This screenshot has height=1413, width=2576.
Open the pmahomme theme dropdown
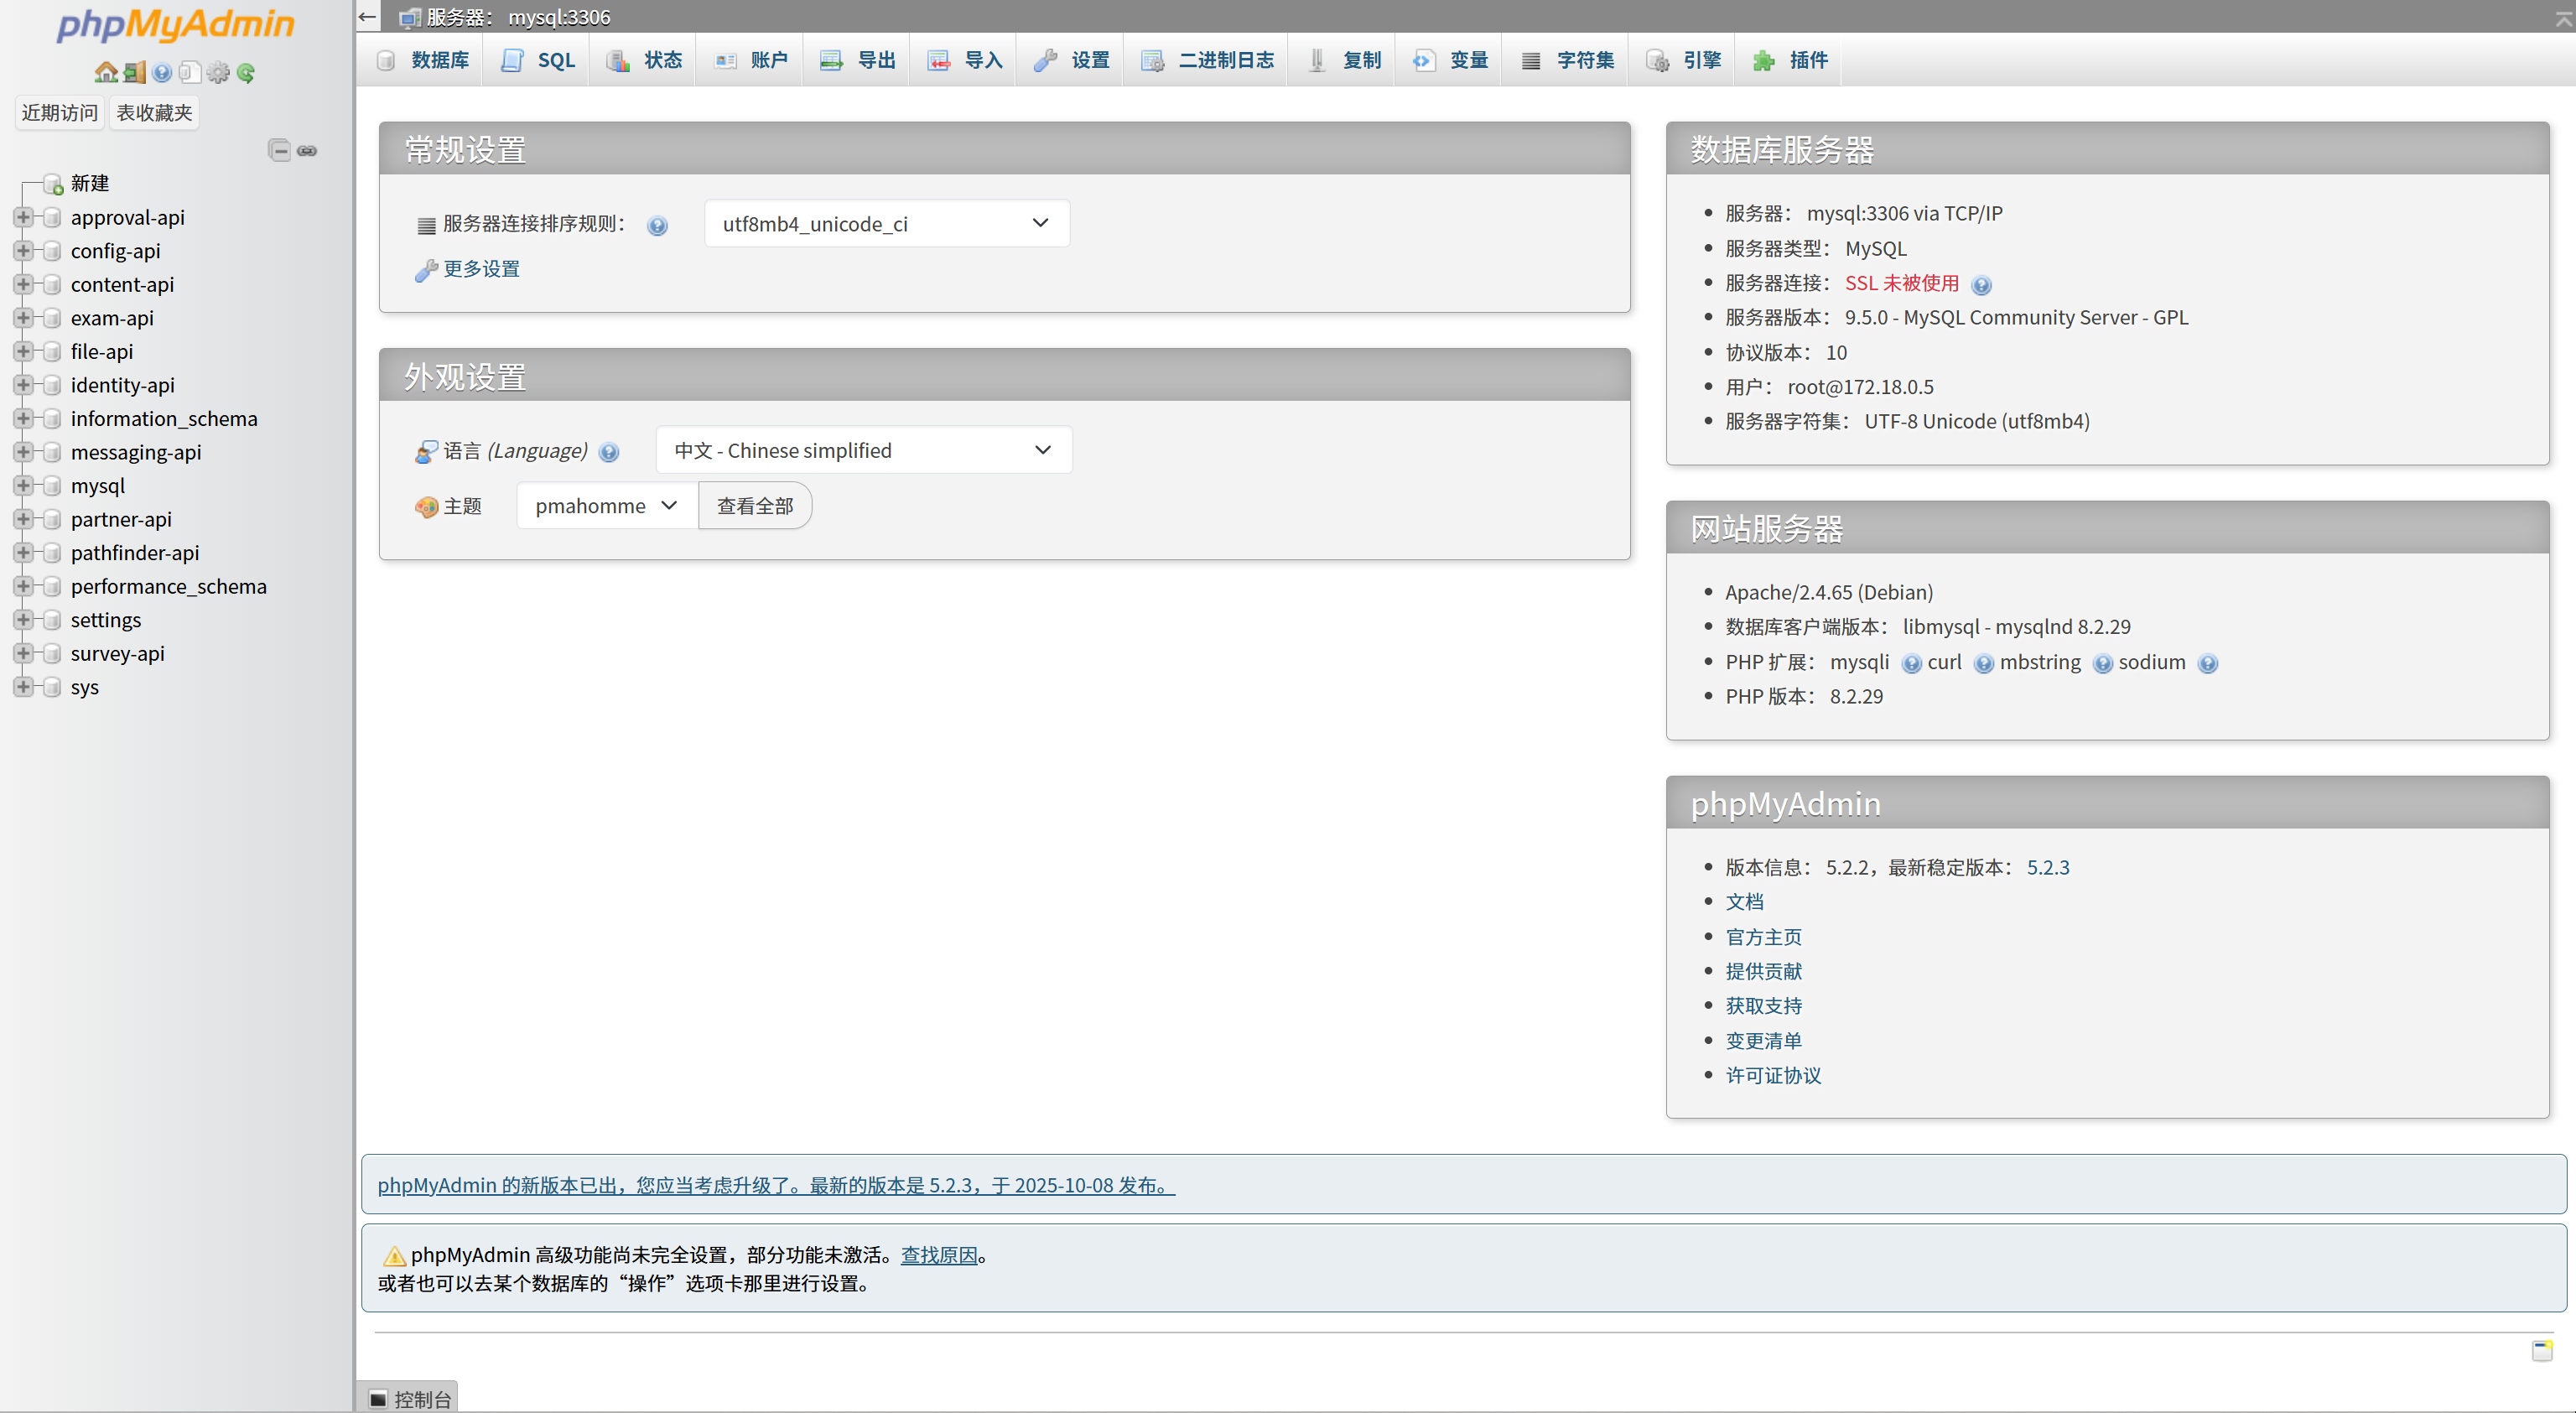click(x=606, y=506)
